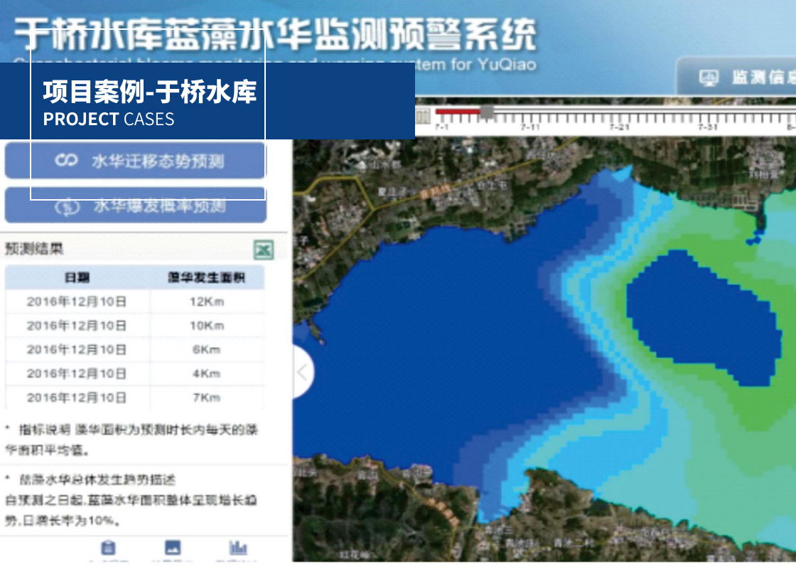Click the 藻华发生面积 column header
Image resolution: width=796 pixels, height=569 pixels.
[207, 277]
